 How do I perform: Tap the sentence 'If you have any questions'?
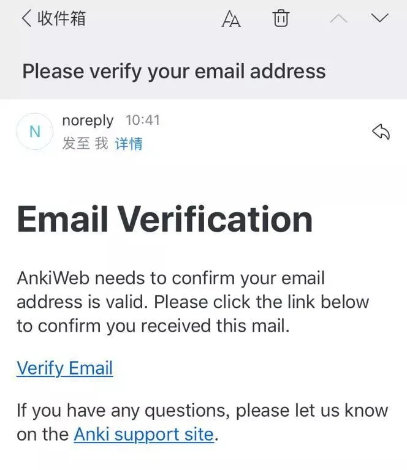coord(202,410)
